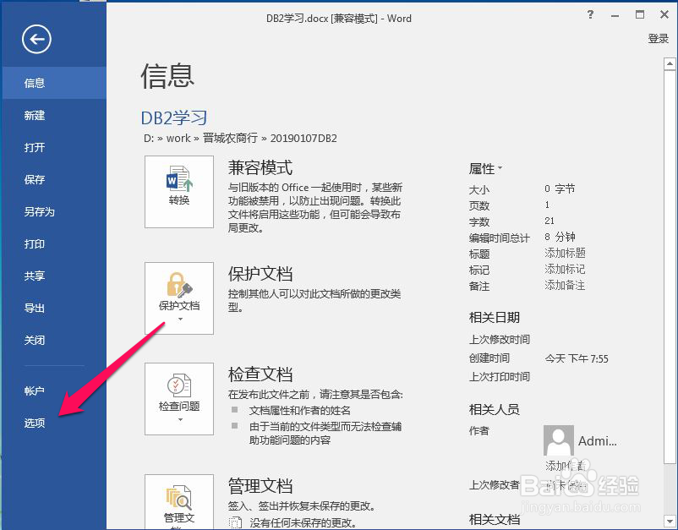Click the help question mark icon

click(590, 14)
